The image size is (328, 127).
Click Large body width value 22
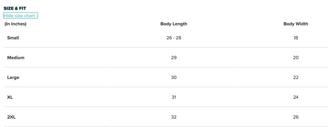pyautogui.click(x=296, y=78)
